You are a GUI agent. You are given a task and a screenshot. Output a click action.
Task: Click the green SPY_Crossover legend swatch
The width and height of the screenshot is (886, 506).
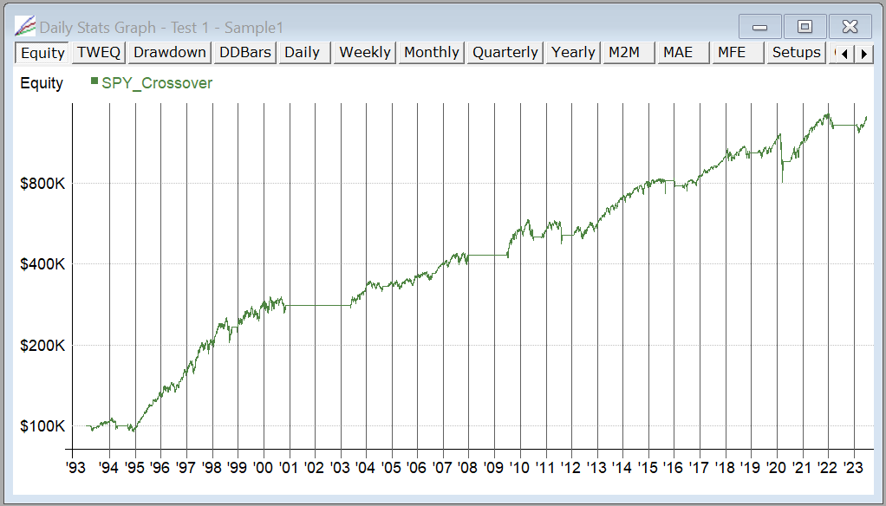94,81
